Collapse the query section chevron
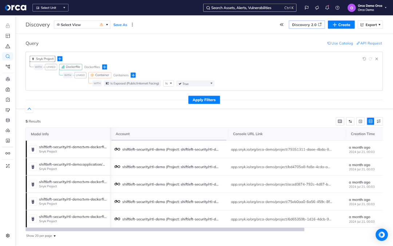Image resolution: width=393 pixels, height=246 pixels. [x=29, y=109]
